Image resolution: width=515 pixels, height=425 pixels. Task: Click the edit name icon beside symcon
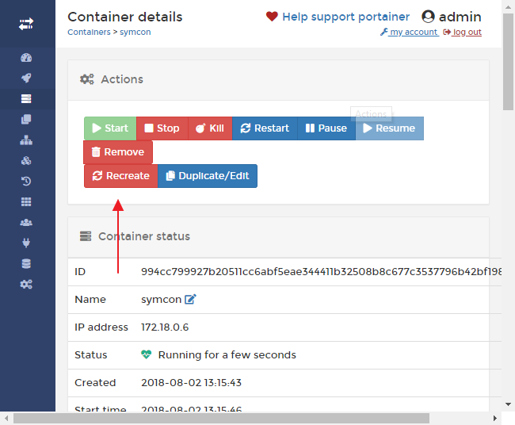click(x=190, y=300)
